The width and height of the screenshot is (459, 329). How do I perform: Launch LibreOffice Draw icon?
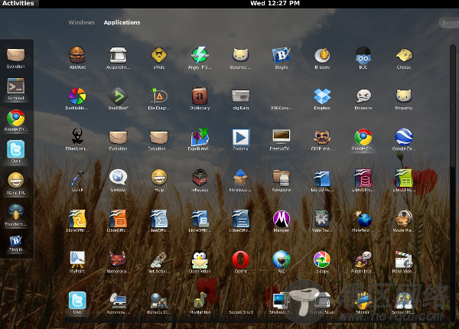click(77, 221)
